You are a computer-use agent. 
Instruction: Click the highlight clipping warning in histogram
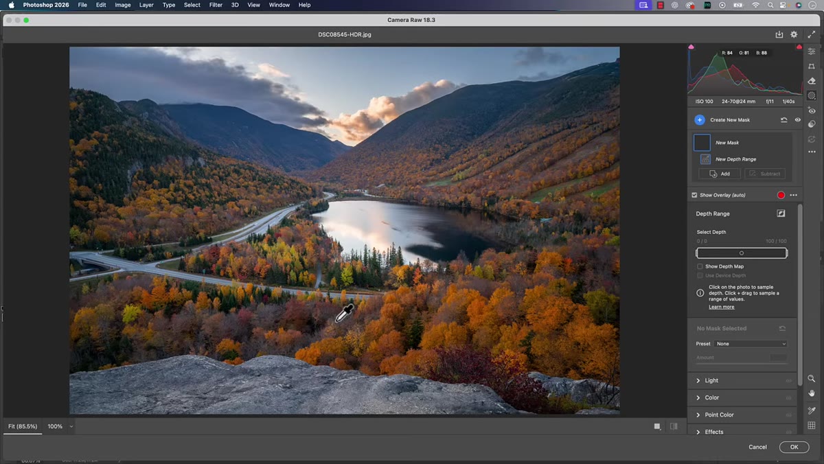799,47
